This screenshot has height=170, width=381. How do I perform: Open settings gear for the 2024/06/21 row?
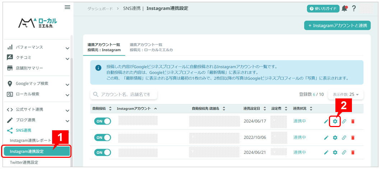pyautogui.click(x=335, y=152)
